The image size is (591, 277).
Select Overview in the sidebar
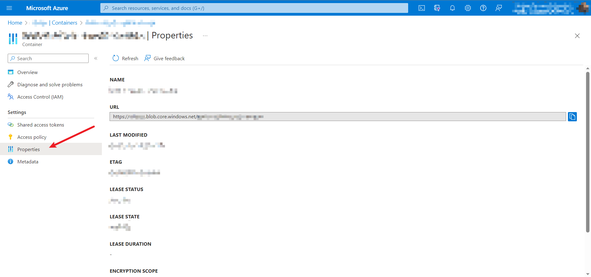click(x=27, y=72)
